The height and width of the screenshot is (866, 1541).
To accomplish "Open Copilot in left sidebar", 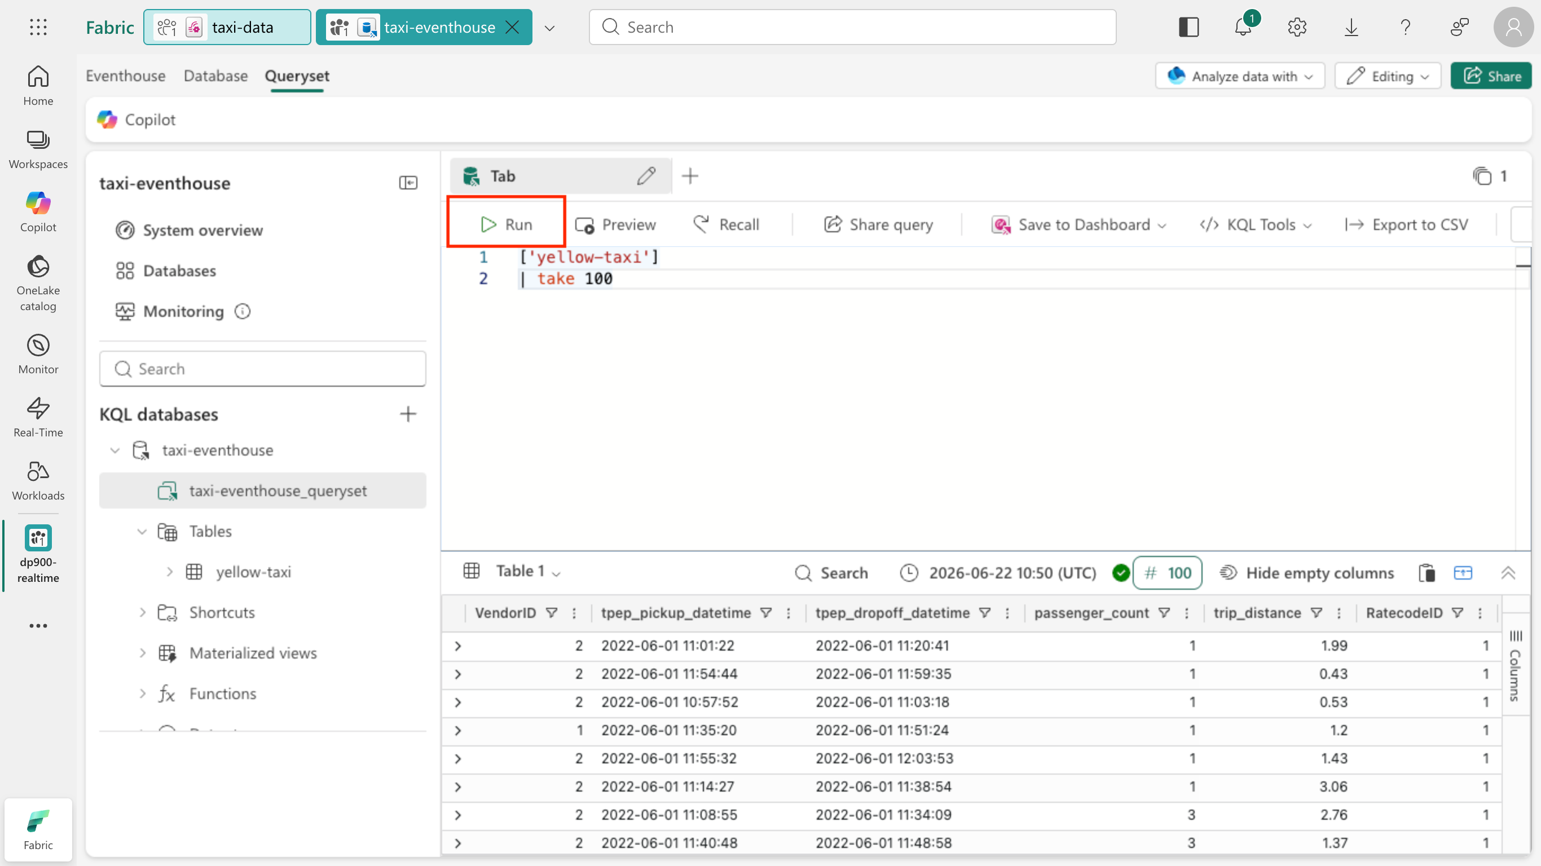I will click(38, 213).
